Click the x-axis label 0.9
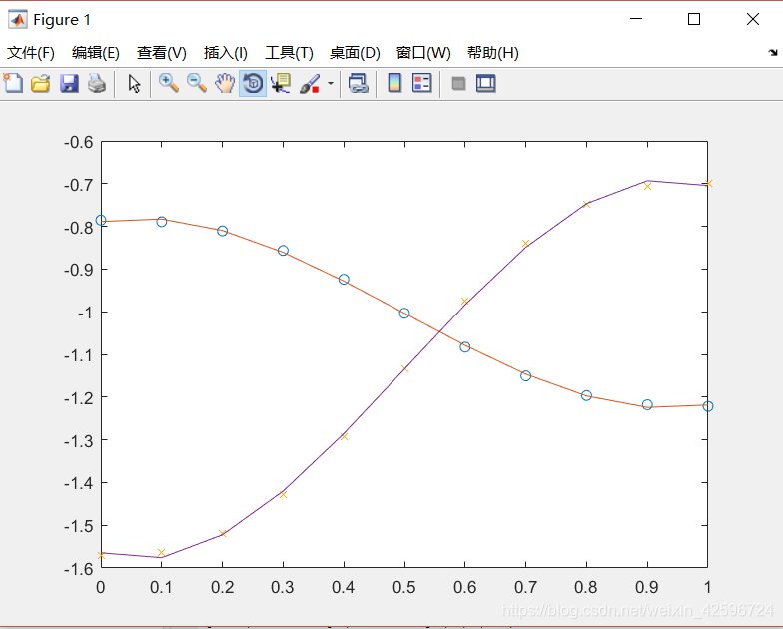The width and height of the screenshot is (783, 629). coord(647,587)
